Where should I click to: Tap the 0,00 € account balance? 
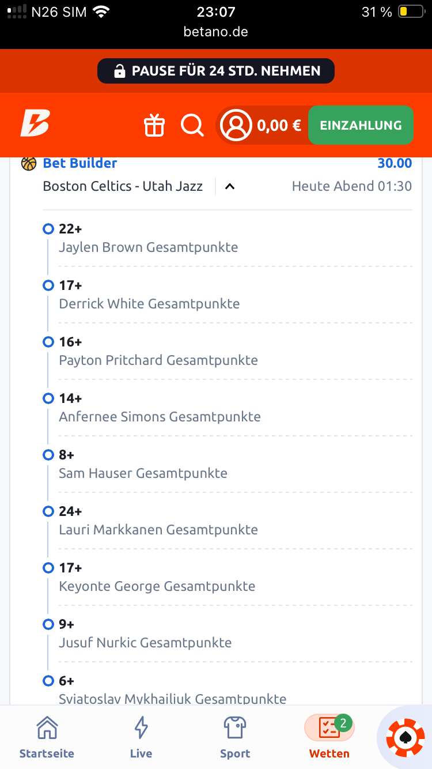[x=279, y=126]
